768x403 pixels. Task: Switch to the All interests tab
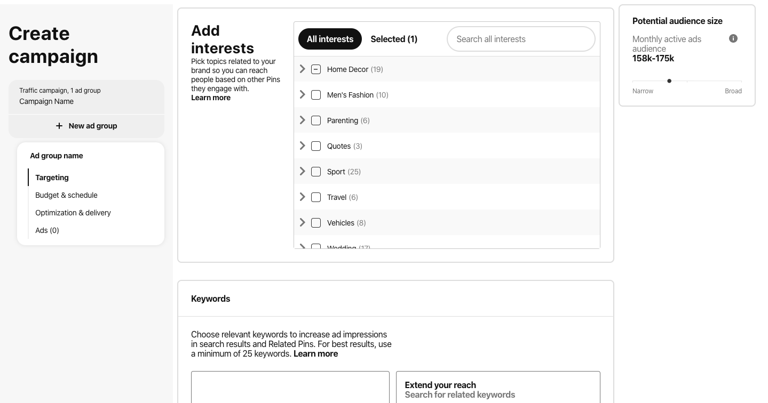(330, 39)
